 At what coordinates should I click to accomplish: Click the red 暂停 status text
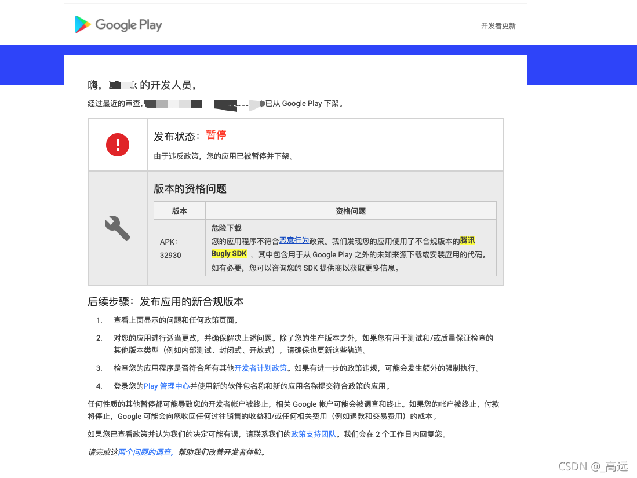(x=216, y=135)
